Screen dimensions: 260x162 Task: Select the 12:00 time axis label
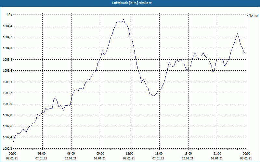129,154
